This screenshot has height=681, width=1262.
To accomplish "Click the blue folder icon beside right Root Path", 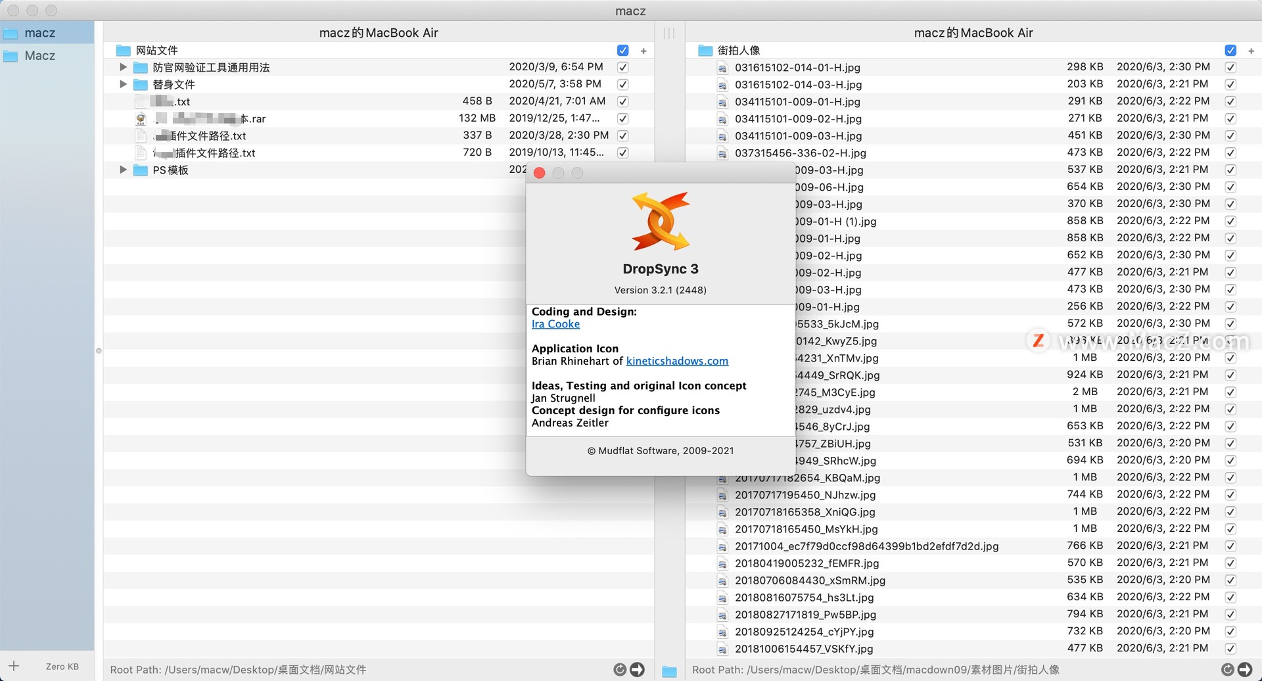I will click(669, 670).
